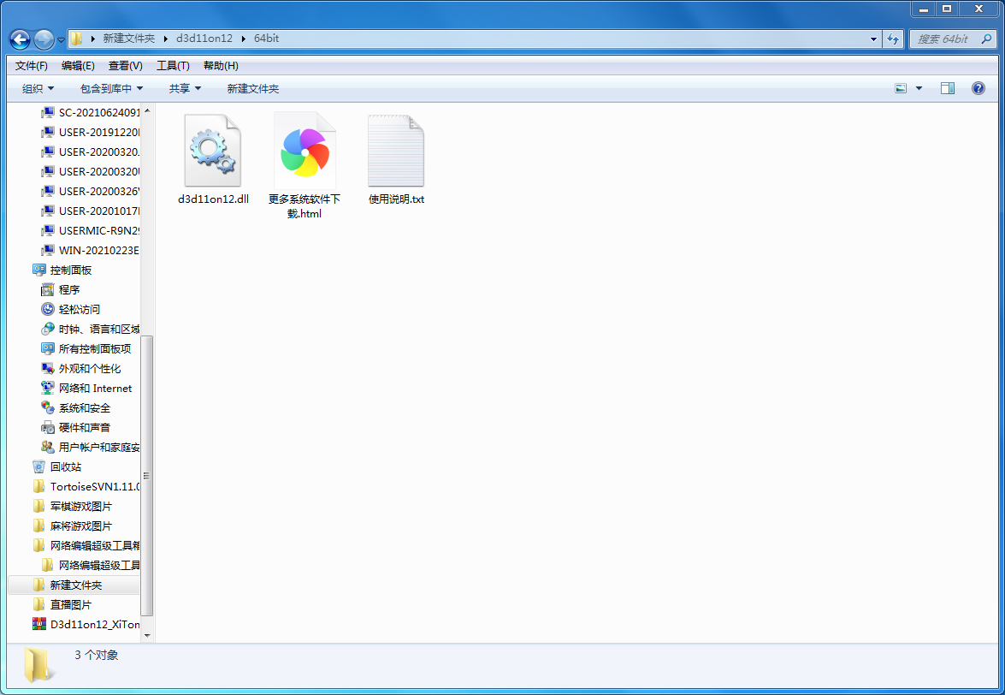Click the search magnifier icon
The width and height of the screenshot is (1005, 695).
click(x=986, y=39)
